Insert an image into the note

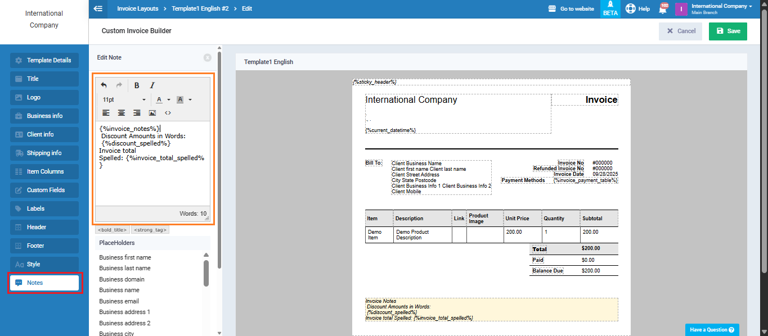tap(152, 113)
